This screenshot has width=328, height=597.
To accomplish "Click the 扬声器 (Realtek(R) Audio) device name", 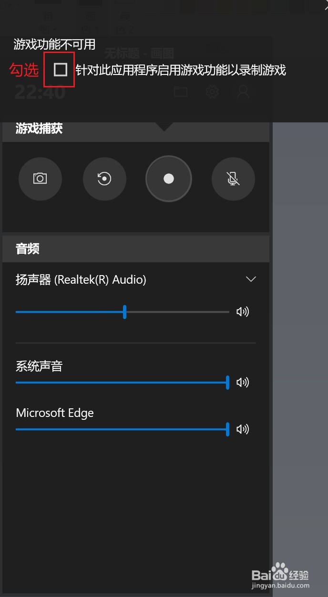I will point(81,280).
